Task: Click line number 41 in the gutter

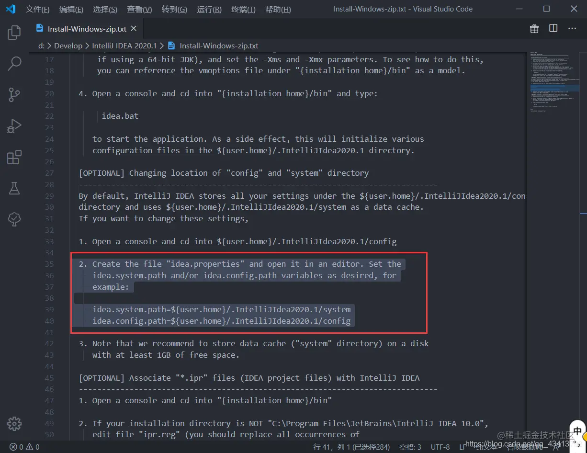Action: tap(49, 332)
